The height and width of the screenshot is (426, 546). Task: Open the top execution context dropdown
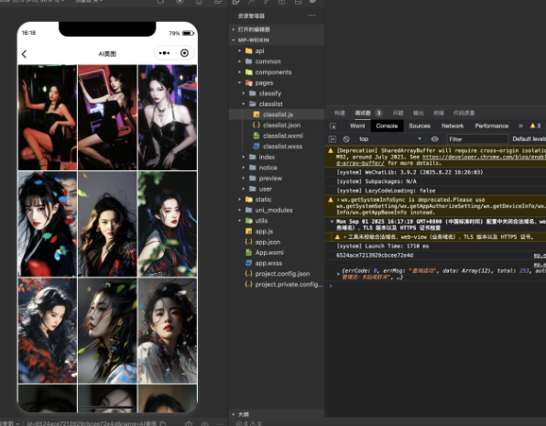(x=389, y=139)
